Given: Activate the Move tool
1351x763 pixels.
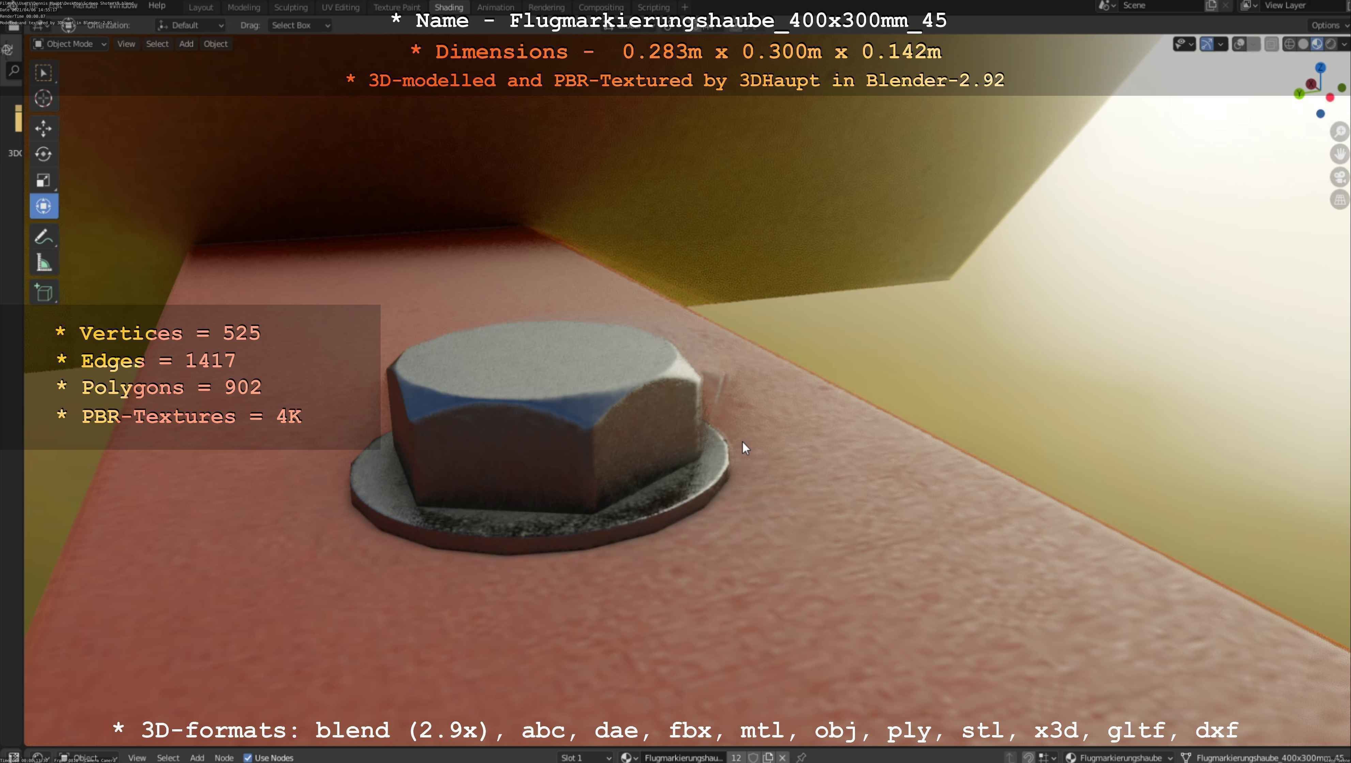Looking at the screenshot, I should tap(43, 128).
